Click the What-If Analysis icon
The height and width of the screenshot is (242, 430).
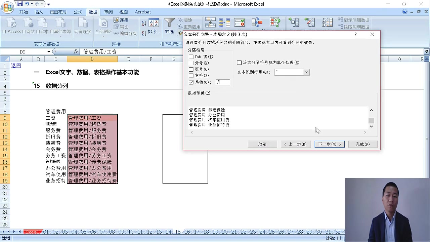click(x=275, y=23)
